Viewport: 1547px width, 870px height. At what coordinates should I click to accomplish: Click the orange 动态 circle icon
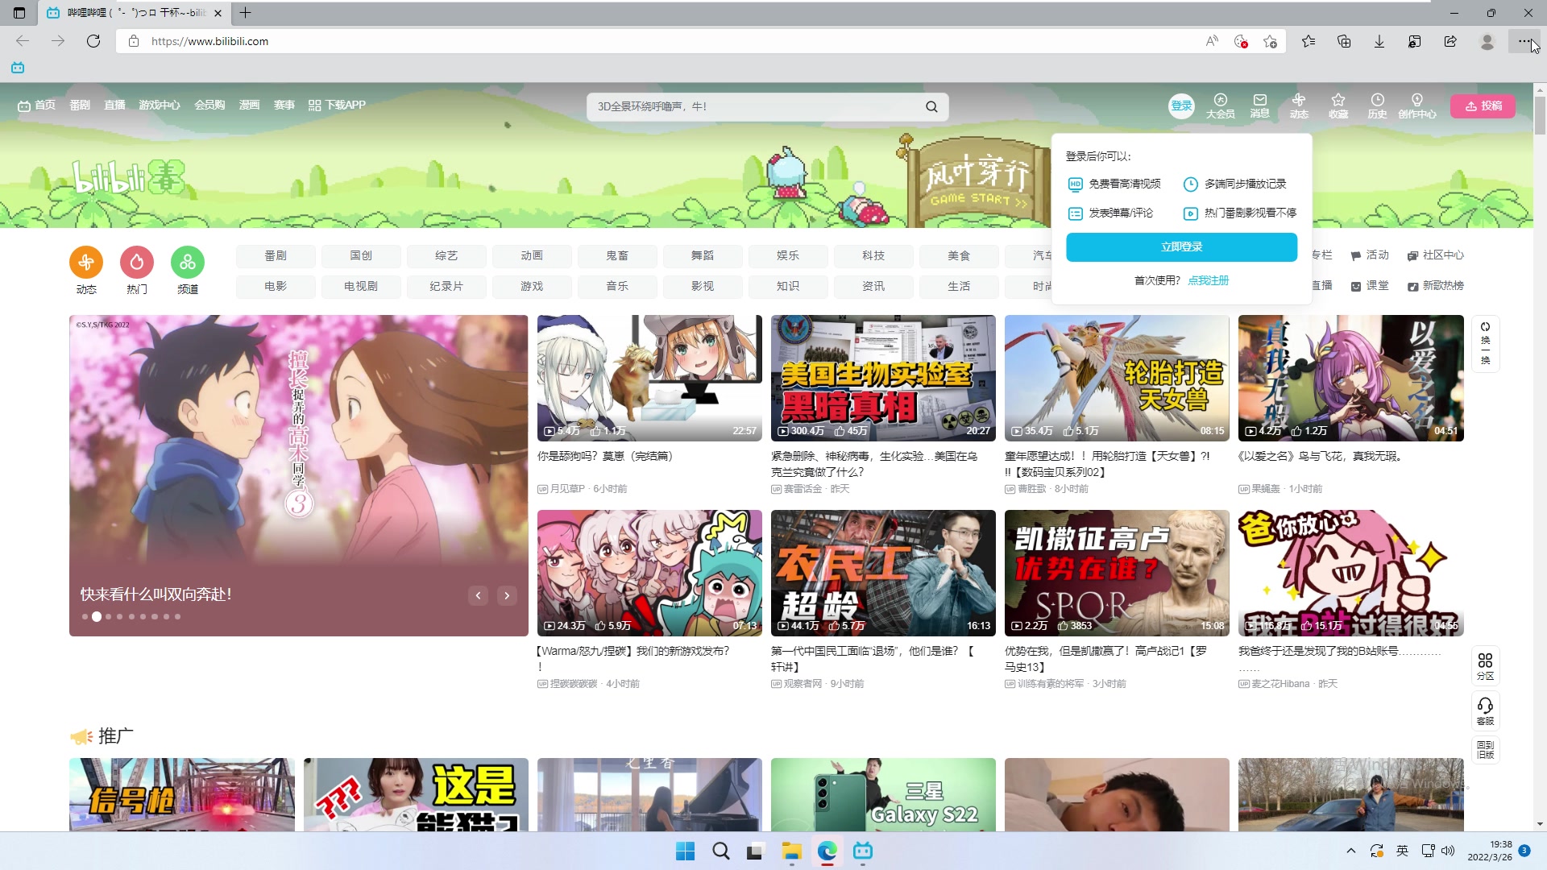click(86, 262)
